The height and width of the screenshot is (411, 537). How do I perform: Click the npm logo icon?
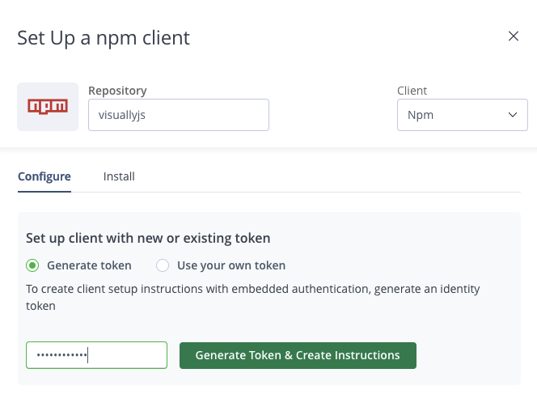pyautogui.click(x=48, y=107)
